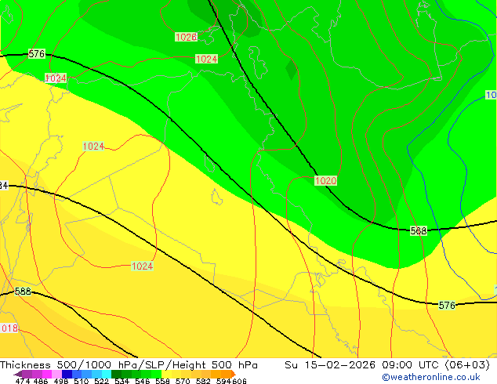This screenshot has height=384, width=497.
Task: Click the 1020 isobar label
Action: pyautogui.click(x=325, y=180)
